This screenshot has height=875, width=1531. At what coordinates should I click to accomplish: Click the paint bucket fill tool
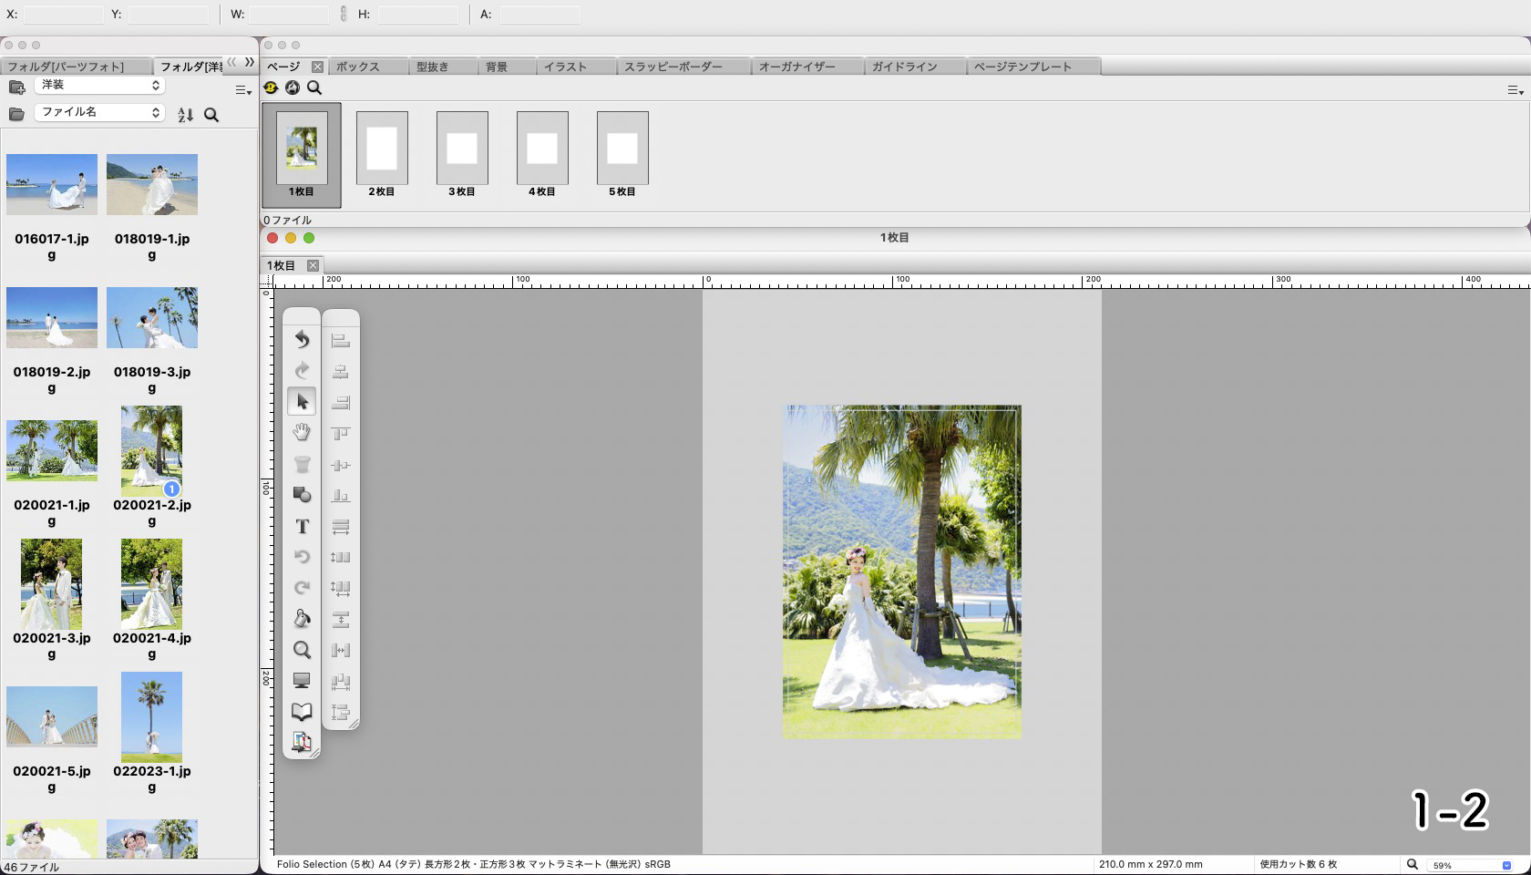click(x=302, y=620)
